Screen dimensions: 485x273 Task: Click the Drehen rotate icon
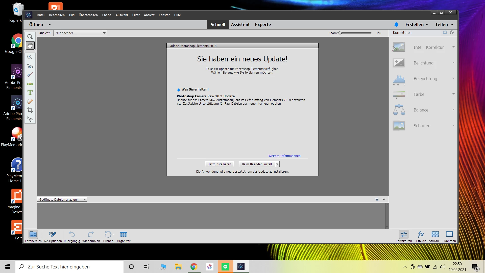click(x=108, y=235)
